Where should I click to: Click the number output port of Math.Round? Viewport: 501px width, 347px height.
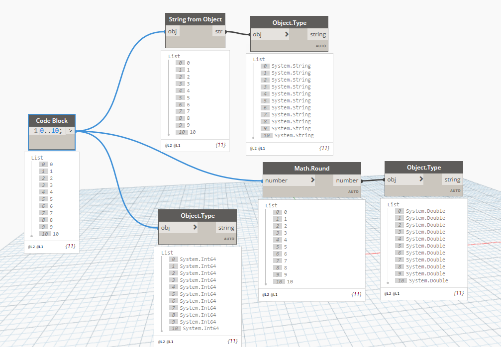coord(347,180)
